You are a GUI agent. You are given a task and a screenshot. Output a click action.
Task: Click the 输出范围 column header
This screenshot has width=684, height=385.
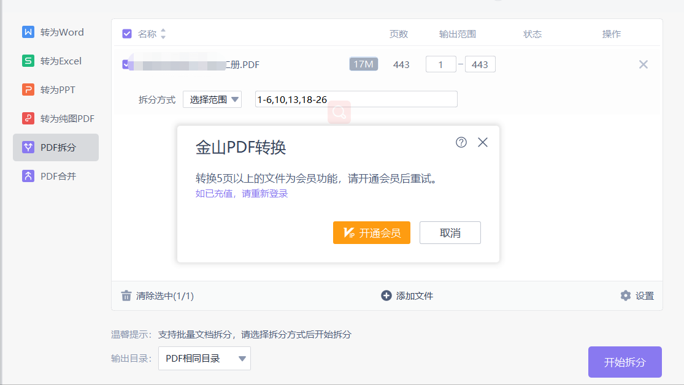457,34
